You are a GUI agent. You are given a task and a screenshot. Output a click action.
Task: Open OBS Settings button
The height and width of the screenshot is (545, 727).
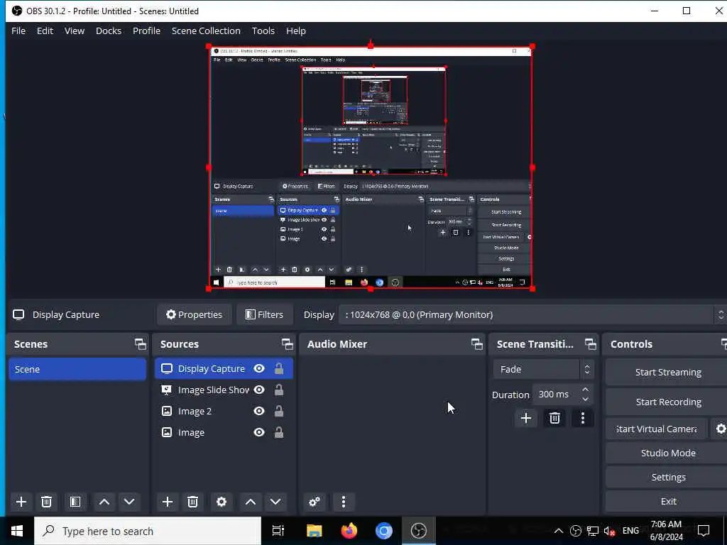point(666,477)
